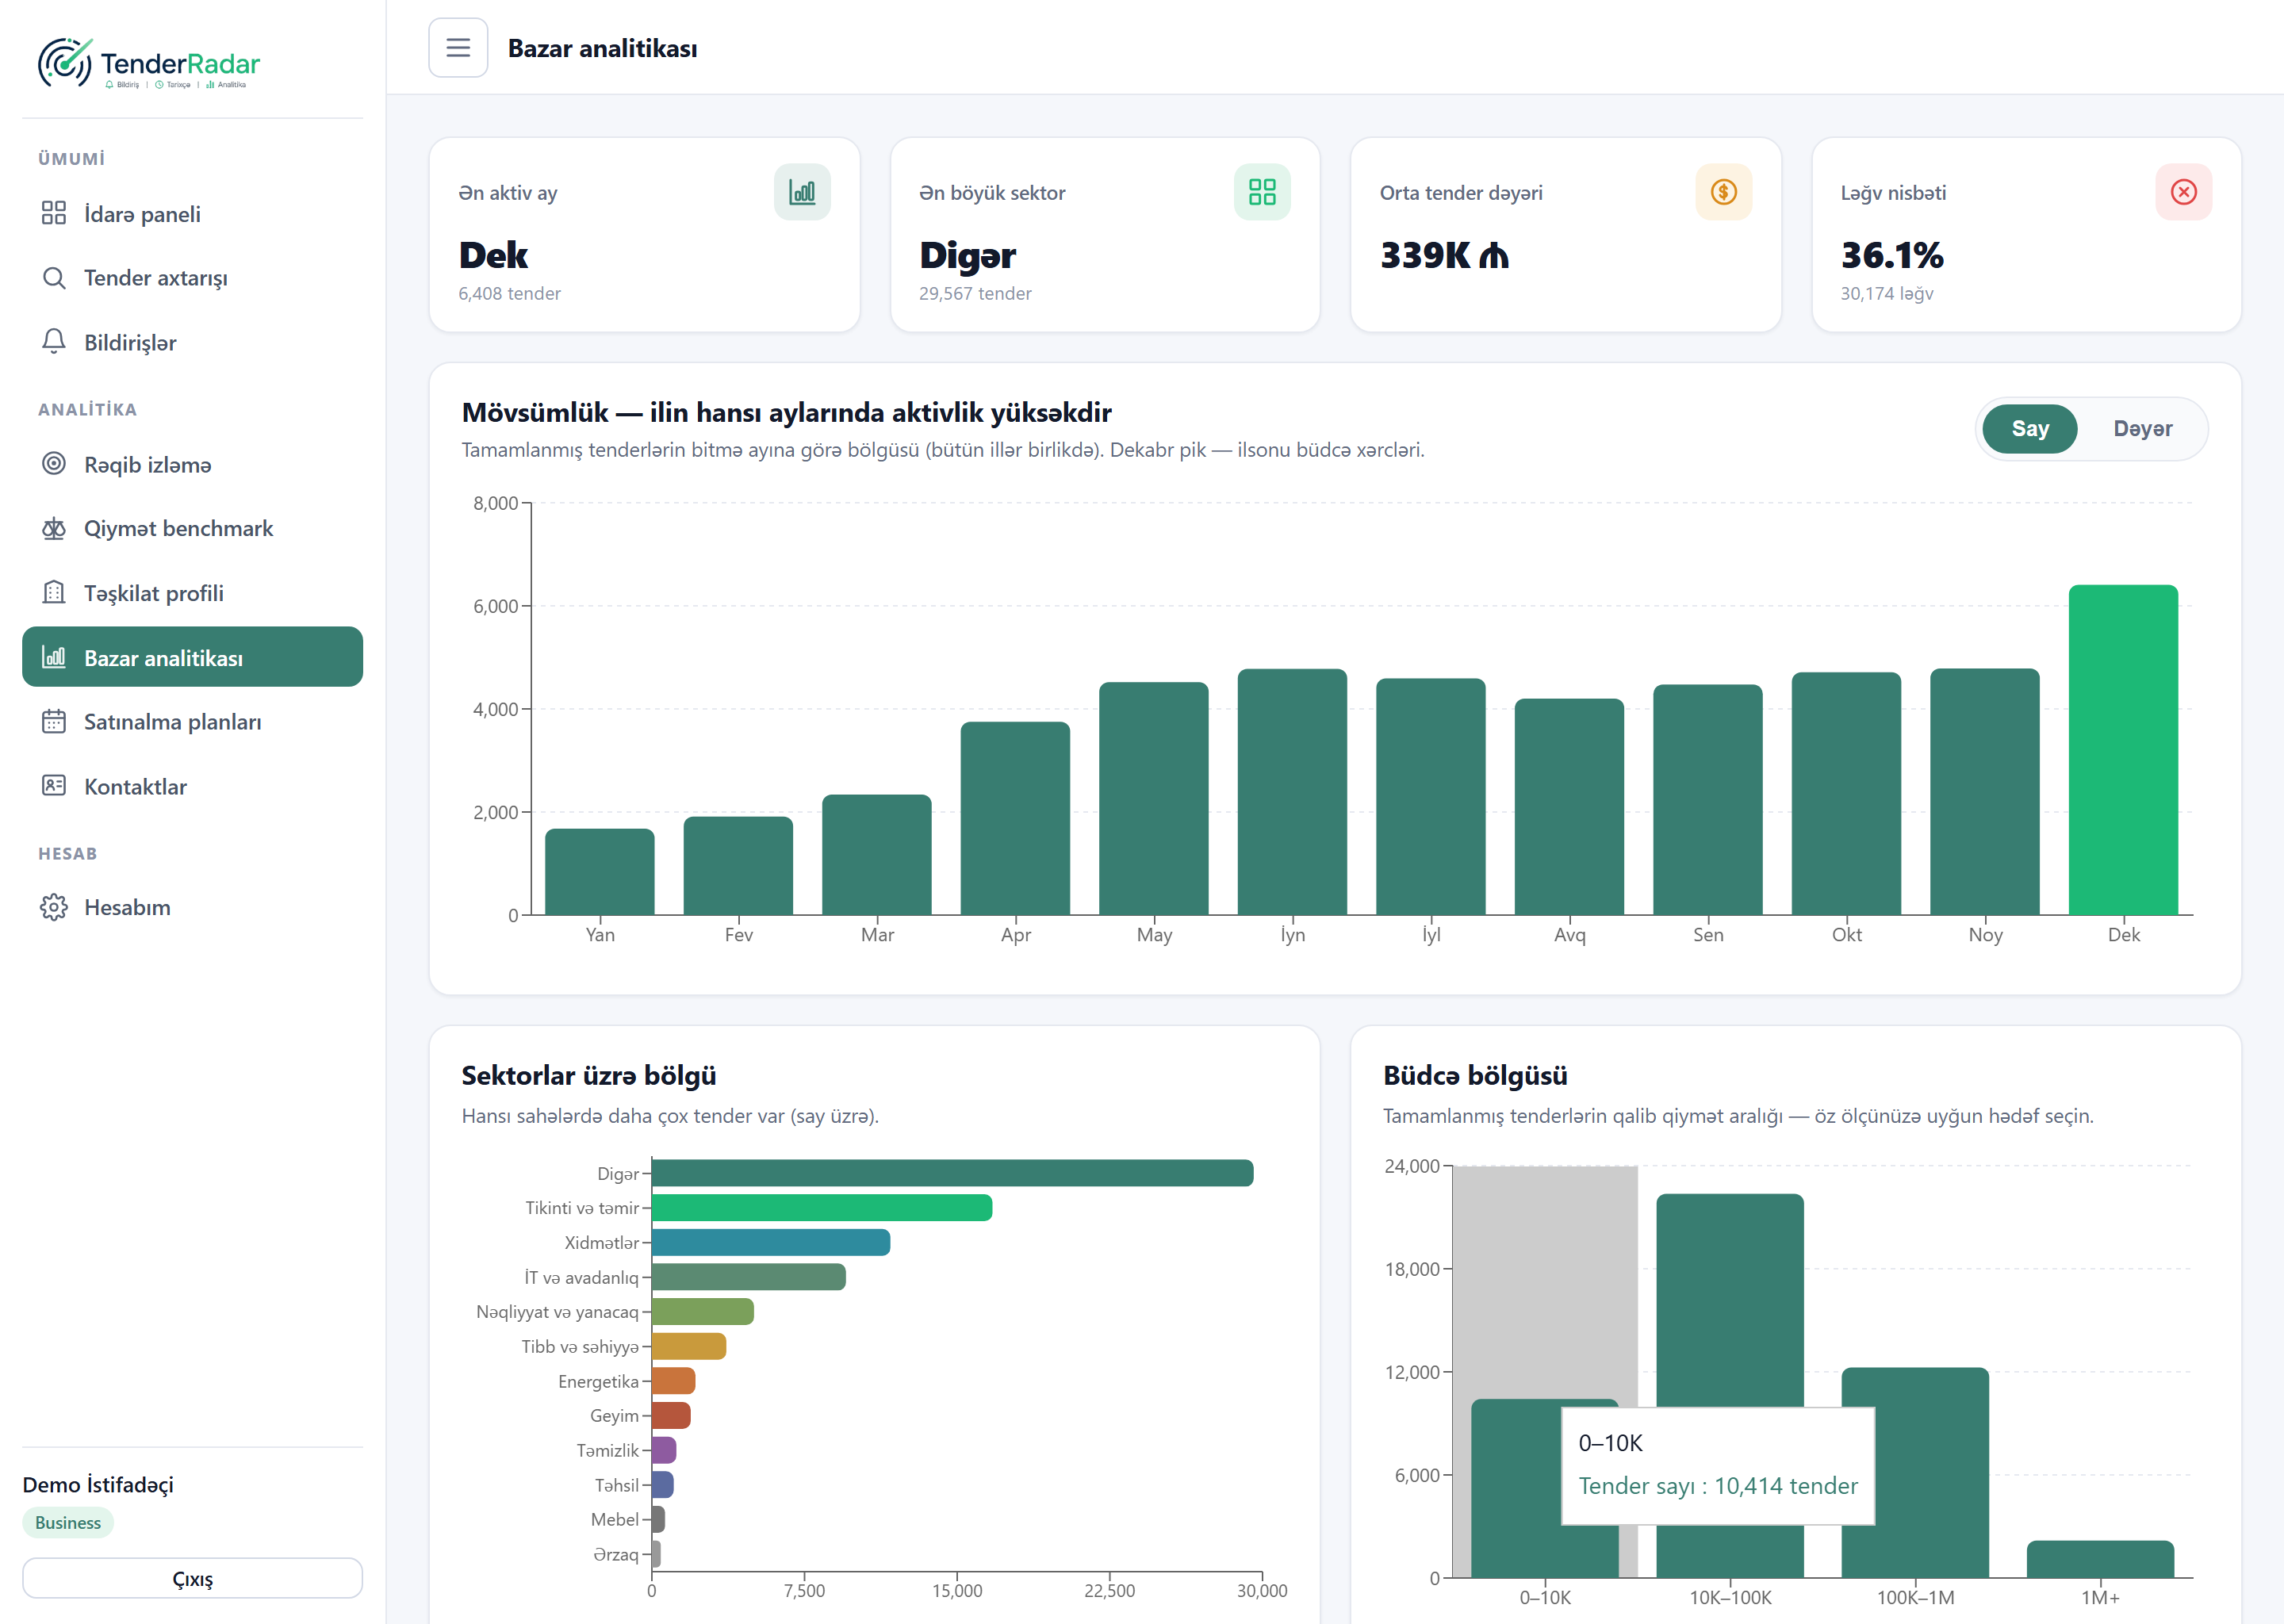Click the '30,174 ləğv' text
2284x1624 pixels.
[x=1887, y=294]
